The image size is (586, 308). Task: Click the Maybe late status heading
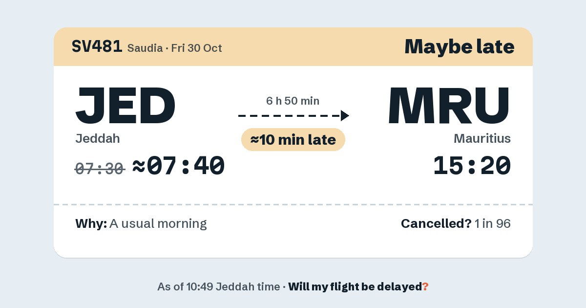(460, 46)
